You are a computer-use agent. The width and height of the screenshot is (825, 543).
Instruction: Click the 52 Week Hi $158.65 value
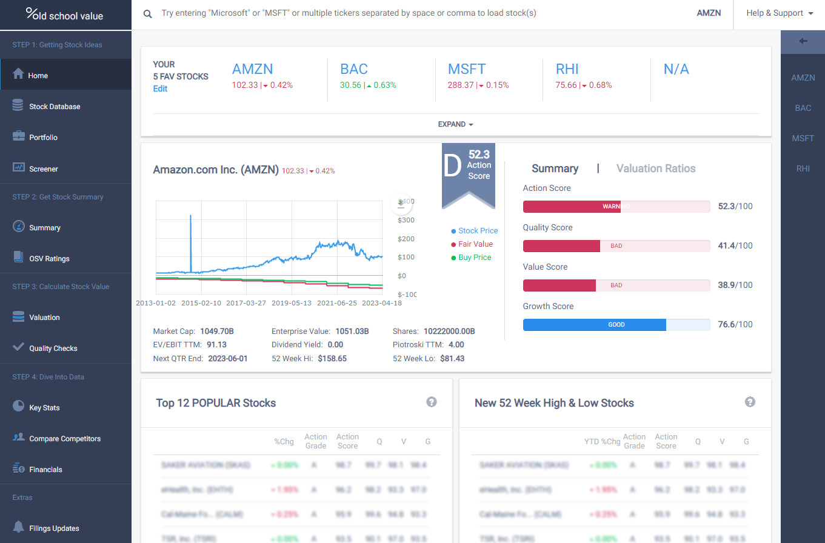333,359
